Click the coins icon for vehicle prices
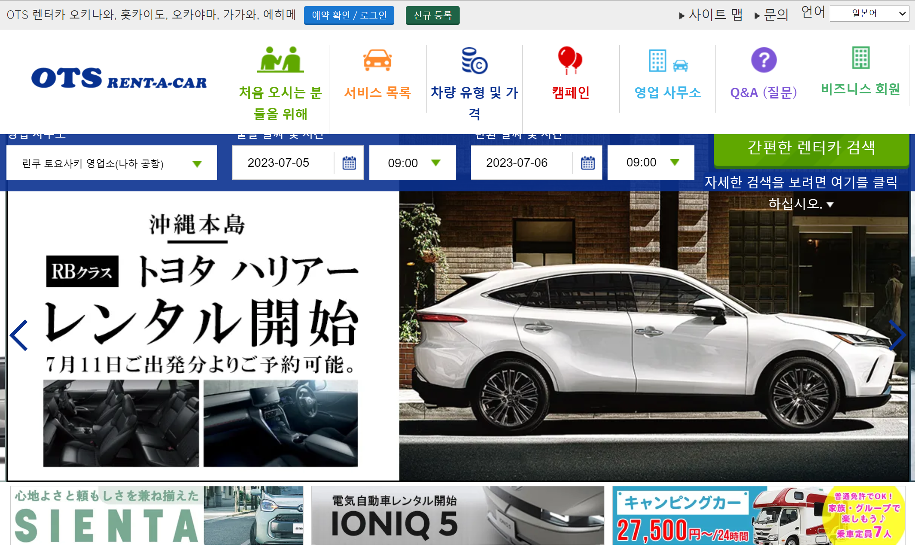The image size is (915, 550). pyautogui.click(x=474, y=61)
